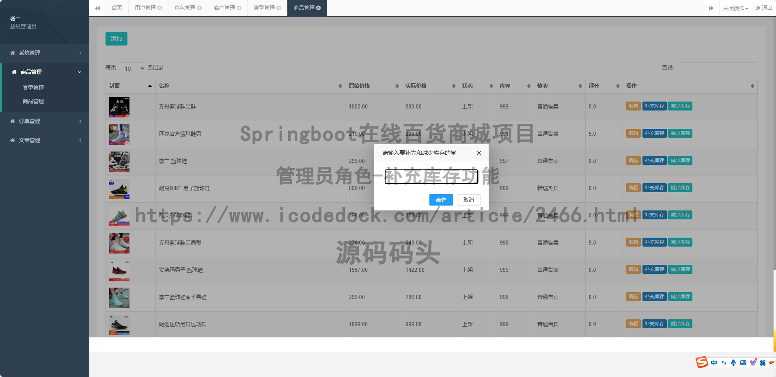This screenshot has height=377, width=776.
Task: Click the tab scroll-left double arrow
Action: (97, 8)
